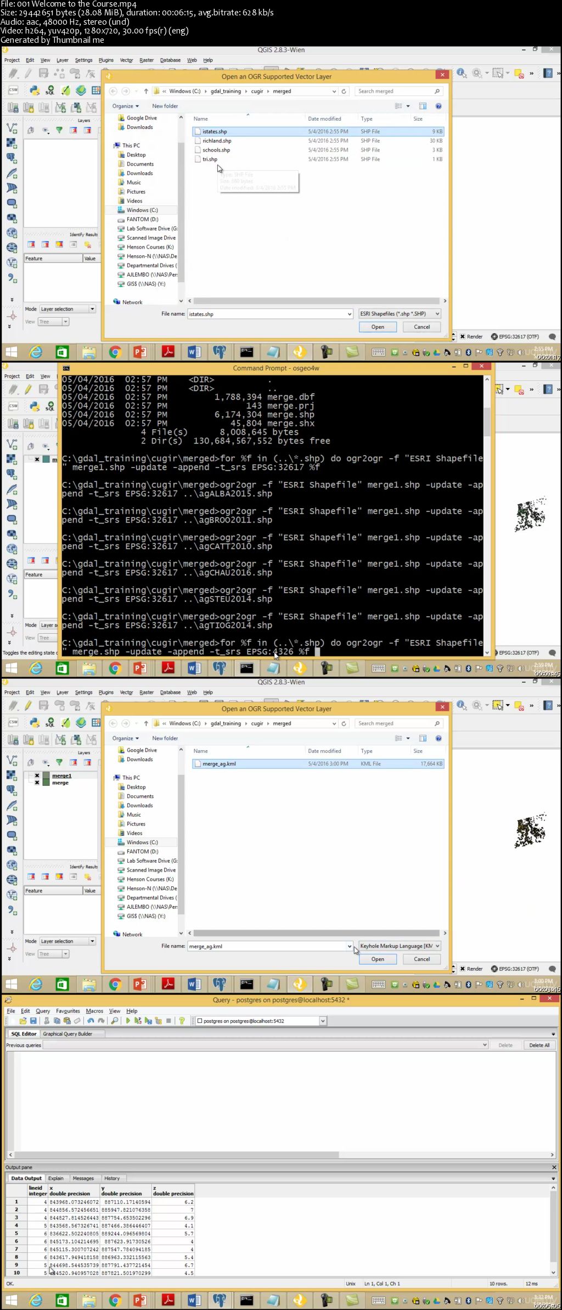This screenshot has width=562, height=1310.
Task: Click New folder in the merge_ag.kml dialog
Action: 165,738
